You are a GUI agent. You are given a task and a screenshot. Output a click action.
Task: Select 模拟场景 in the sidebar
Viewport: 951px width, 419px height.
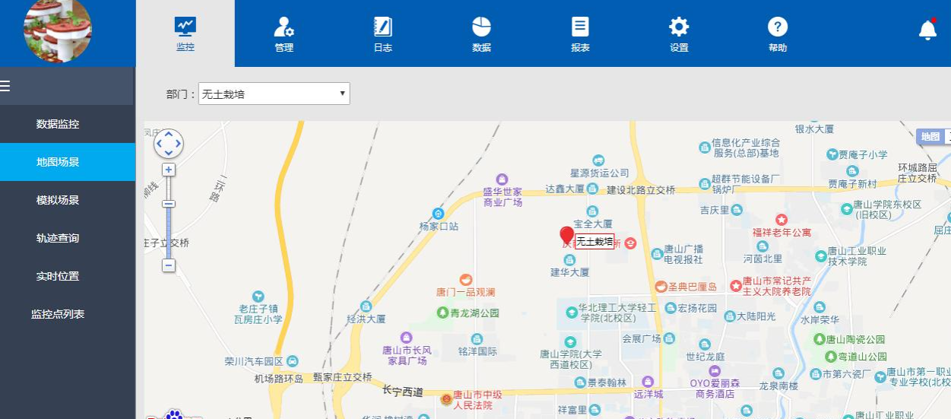pyautogui.click(x=58, y=200)
